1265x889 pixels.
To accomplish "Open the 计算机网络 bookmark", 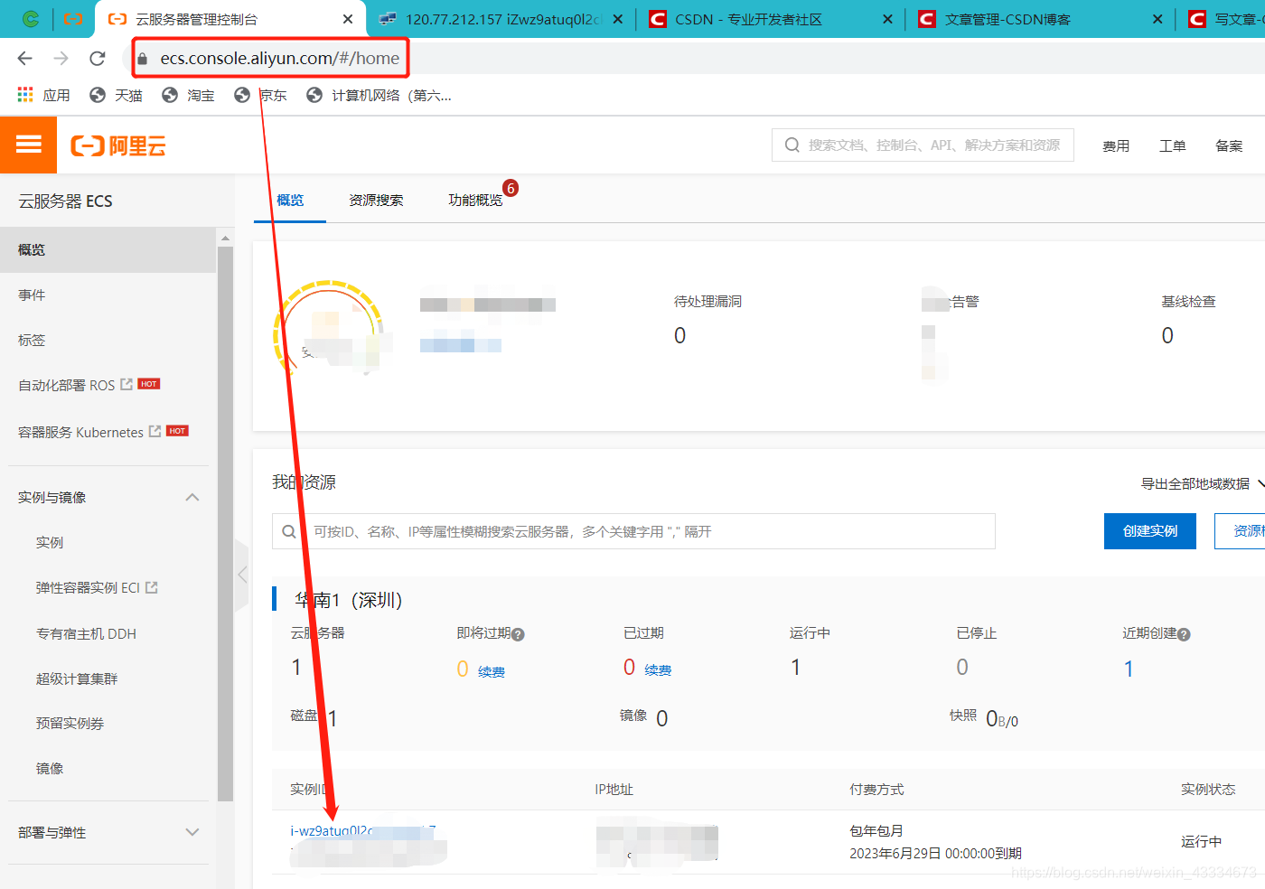I will pyautogui.click(x=379, y=95).
